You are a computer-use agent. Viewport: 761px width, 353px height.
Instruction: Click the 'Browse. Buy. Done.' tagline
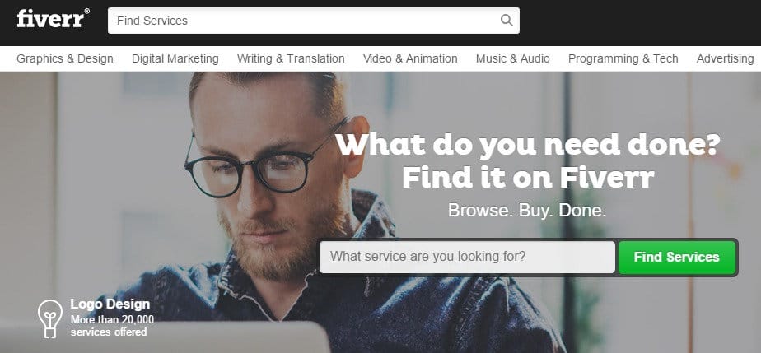(x=527, y=211)
